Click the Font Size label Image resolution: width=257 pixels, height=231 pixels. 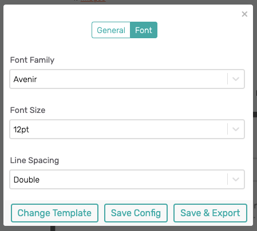27,110
